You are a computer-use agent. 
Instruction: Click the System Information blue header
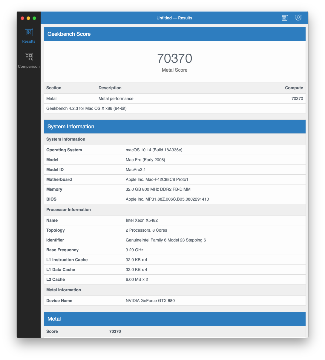coord(175,127)
